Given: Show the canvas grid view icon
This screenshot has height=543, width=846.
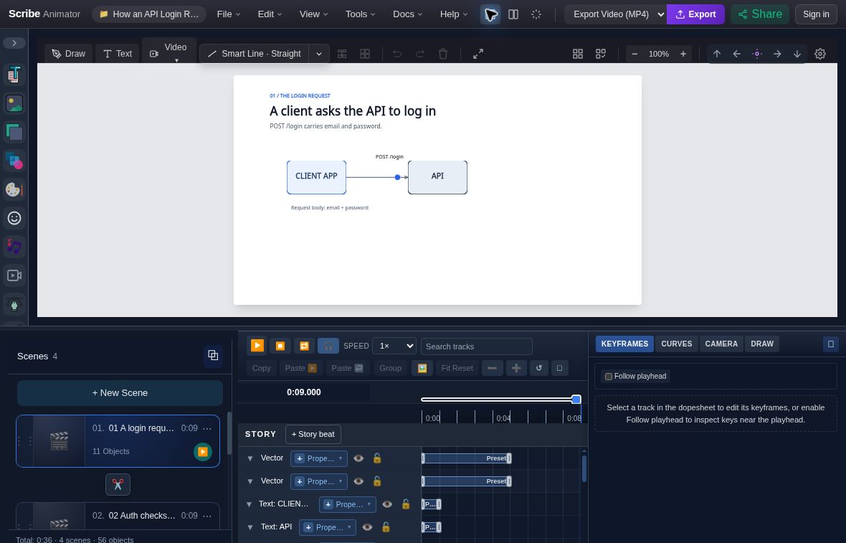Looking at the screenshot, I should tap(578, 54).
